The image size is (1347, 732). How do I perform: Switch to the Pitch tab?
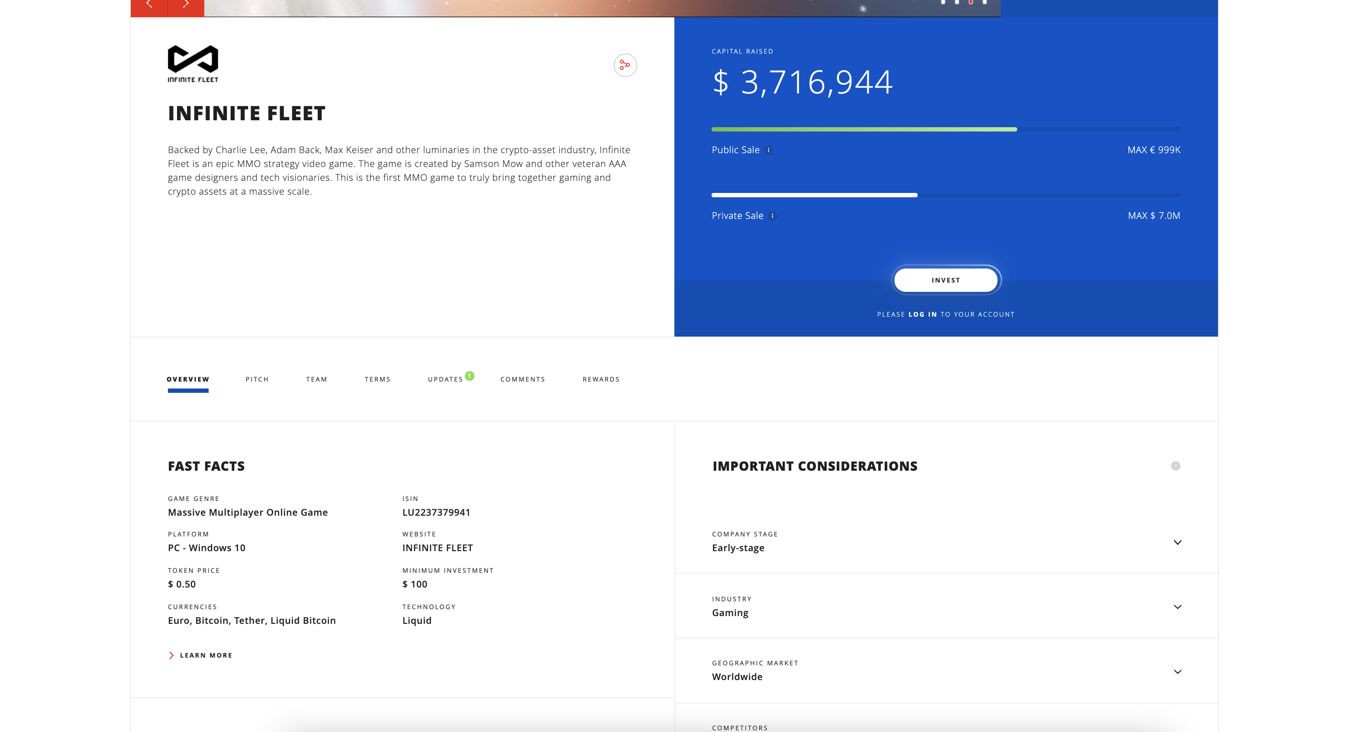(x=257, y=379)
